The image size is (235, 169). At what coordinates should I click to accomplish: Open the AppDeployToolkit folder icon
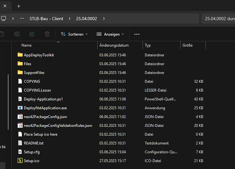(20, 55)
